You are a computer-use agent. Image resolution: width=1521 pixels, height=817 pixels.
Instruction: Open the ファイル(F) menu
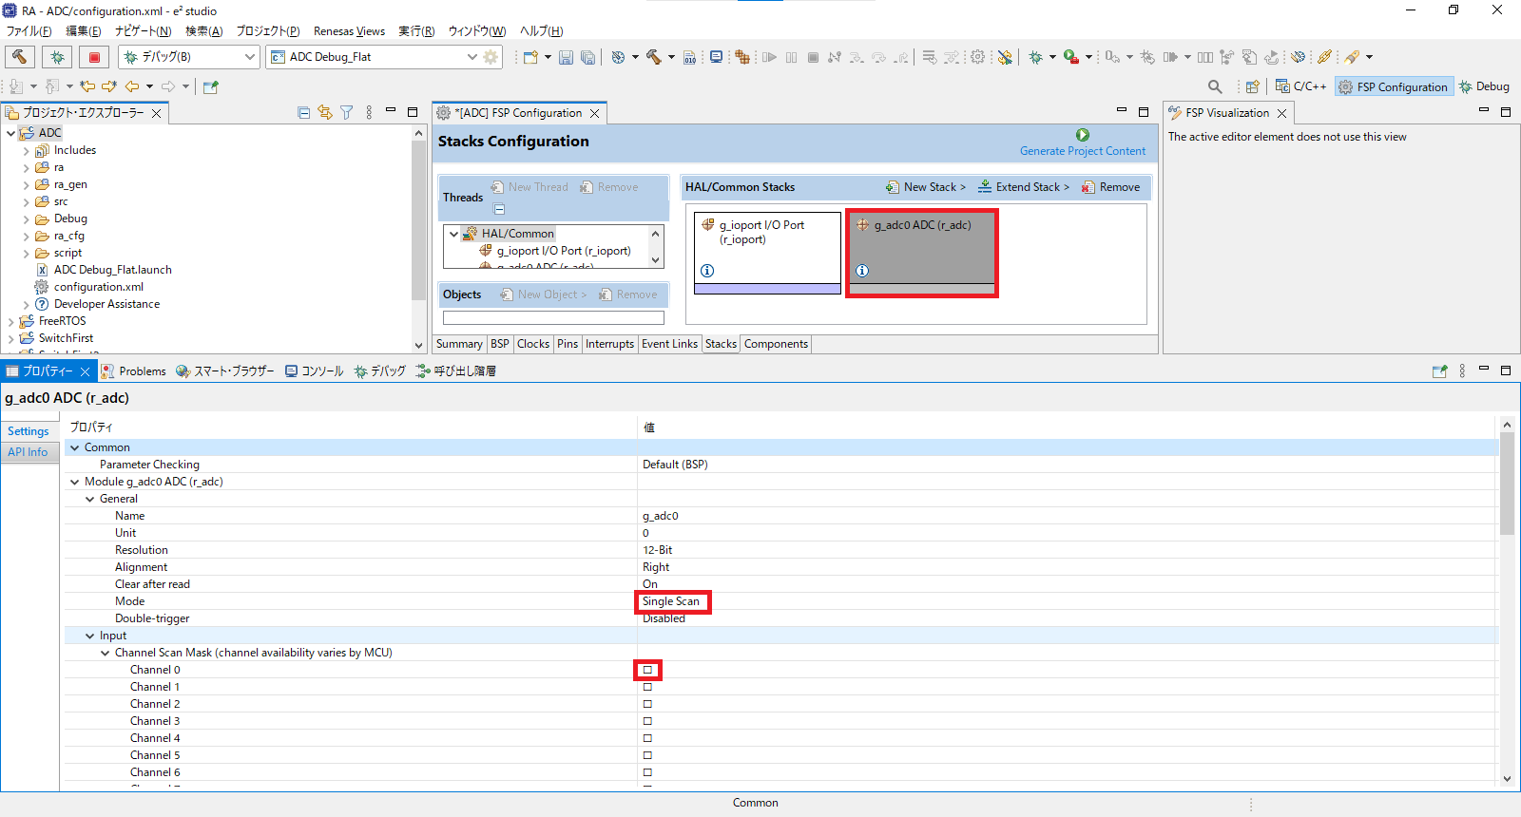click(x=29, y=31)
